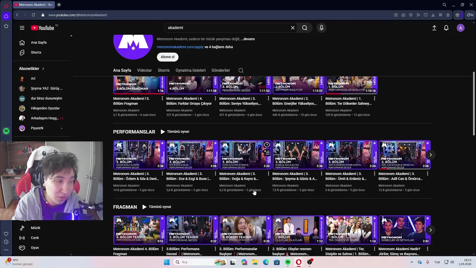
Task: Open Opera from the taskbar
Action: tap(299, 262)
